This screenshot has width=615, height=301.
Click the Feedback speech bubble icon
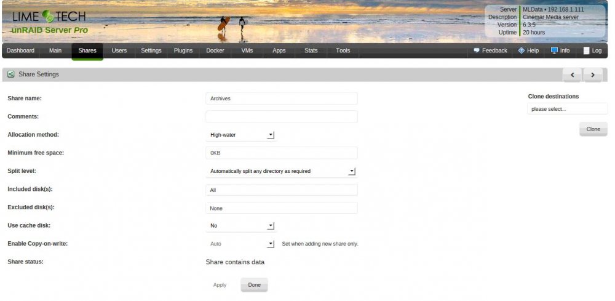(x=477, y=50)
